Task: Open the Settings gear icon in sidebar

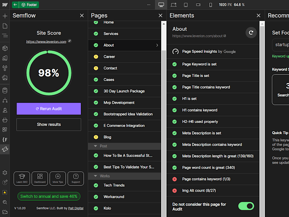Action: (x=5, y=173)
